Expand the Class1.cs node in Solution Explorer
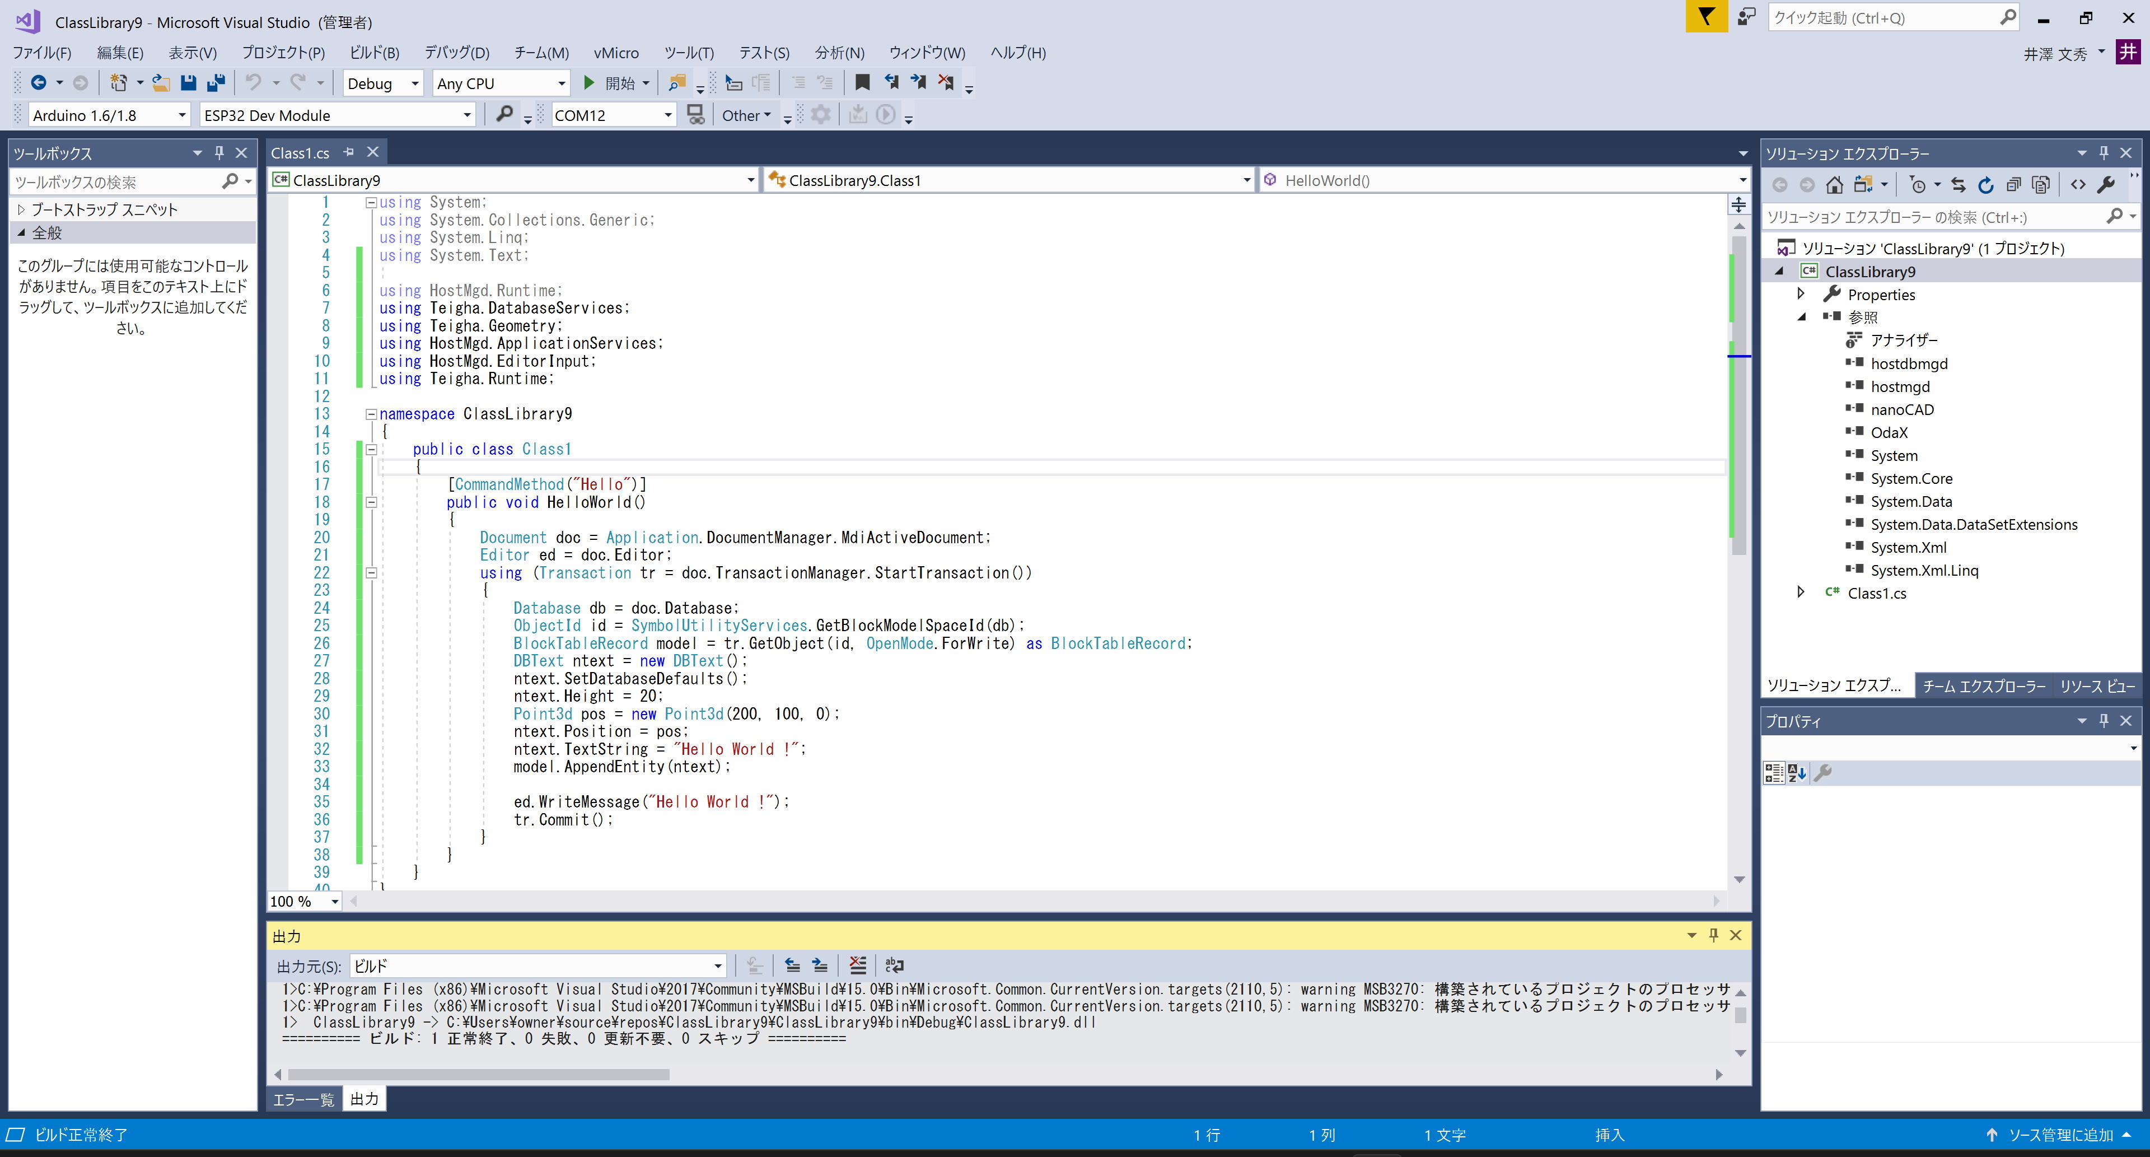This screenshot has width=2150, height=1157. point(1801,593)
